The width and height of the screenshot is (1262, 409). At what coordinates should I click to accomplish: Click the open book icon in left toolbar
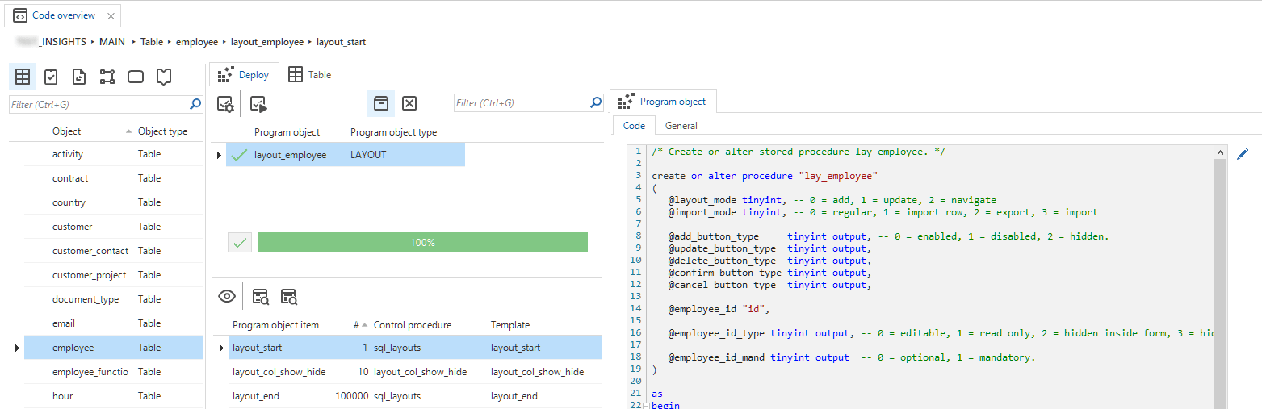click(164, 77)
